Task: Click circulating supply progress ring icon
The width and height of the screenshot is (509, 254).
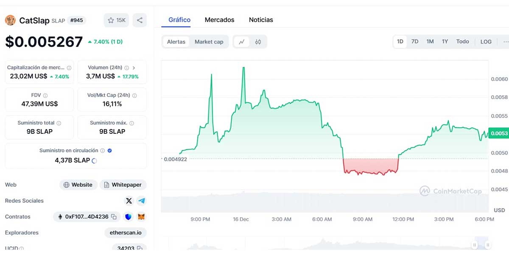Action: click(x=94, y=161)
